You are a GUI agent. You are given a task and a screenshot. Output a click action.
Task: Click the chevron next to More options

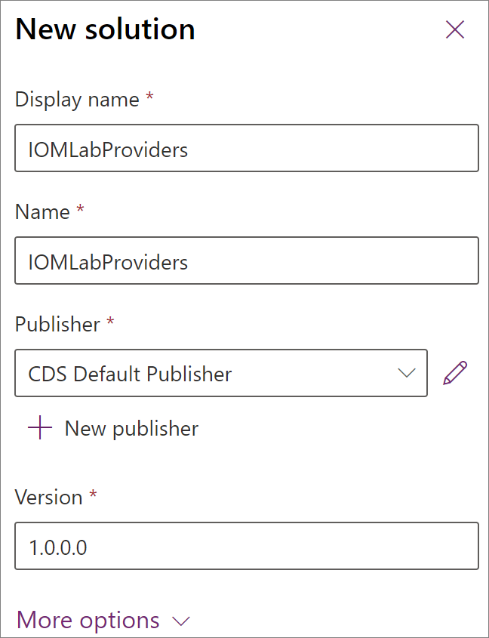click(181, 621)
